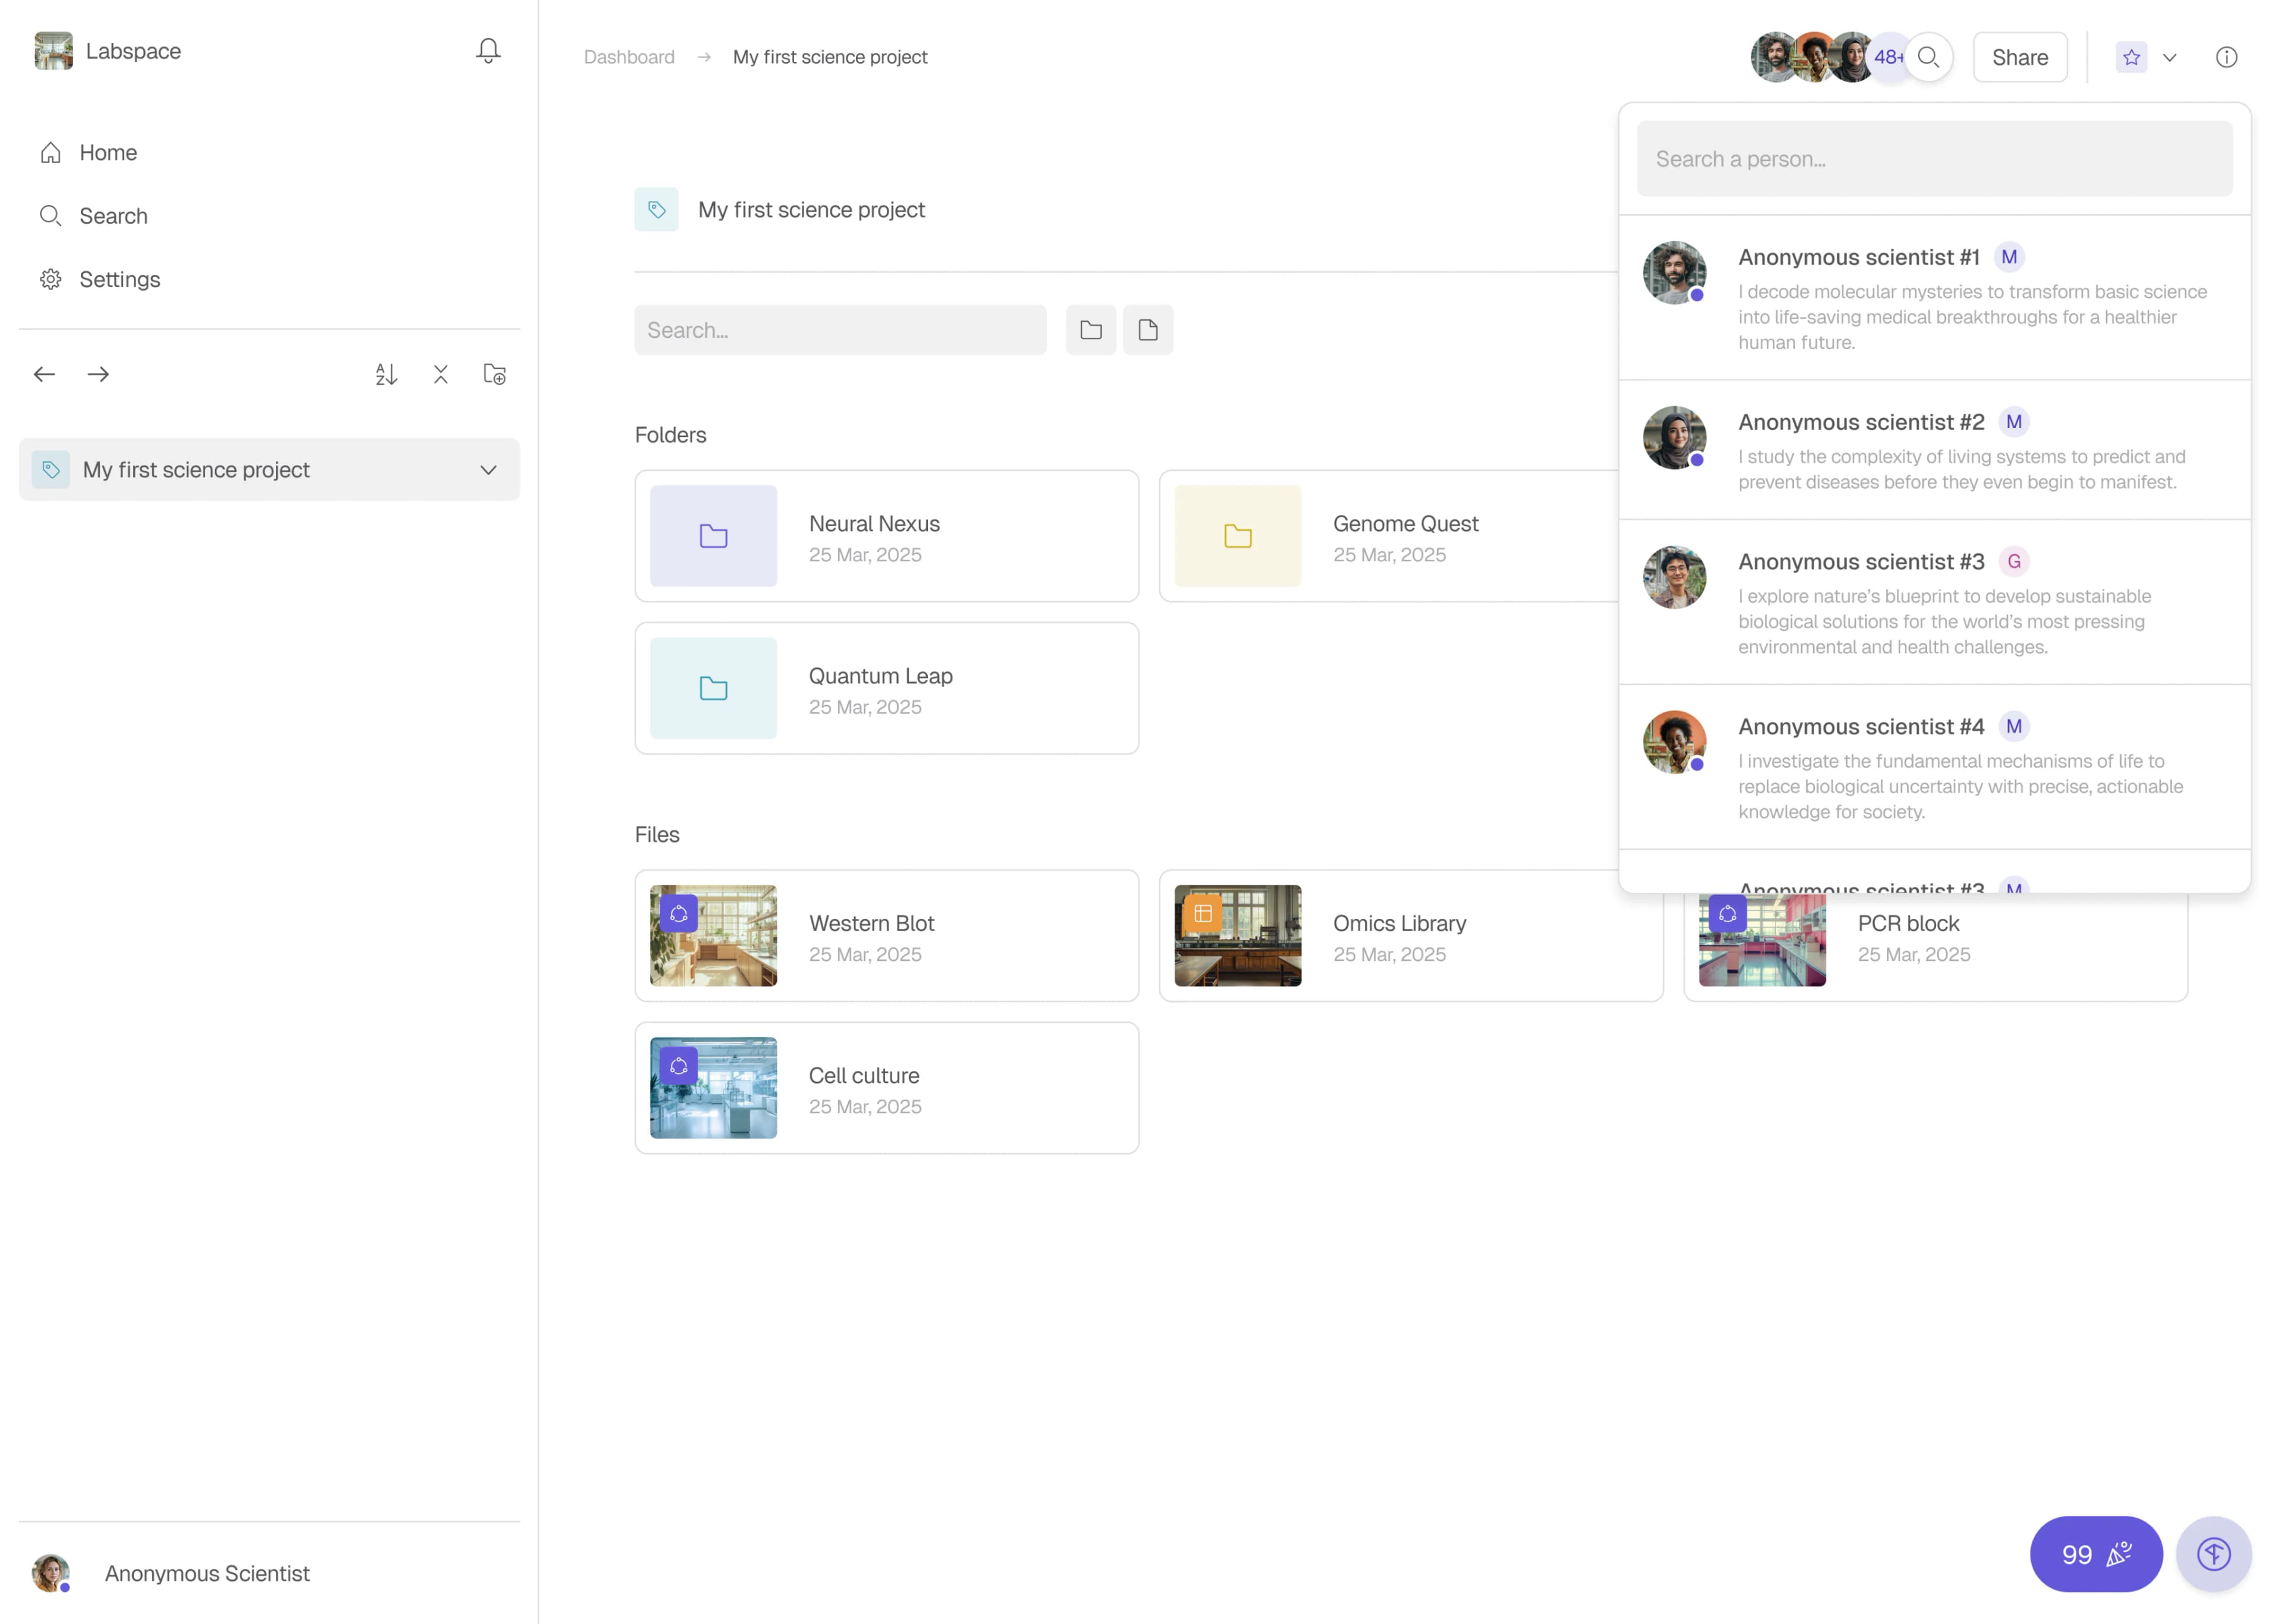
Task: Open the Genome Quest folder
Action: [1389, 536]
